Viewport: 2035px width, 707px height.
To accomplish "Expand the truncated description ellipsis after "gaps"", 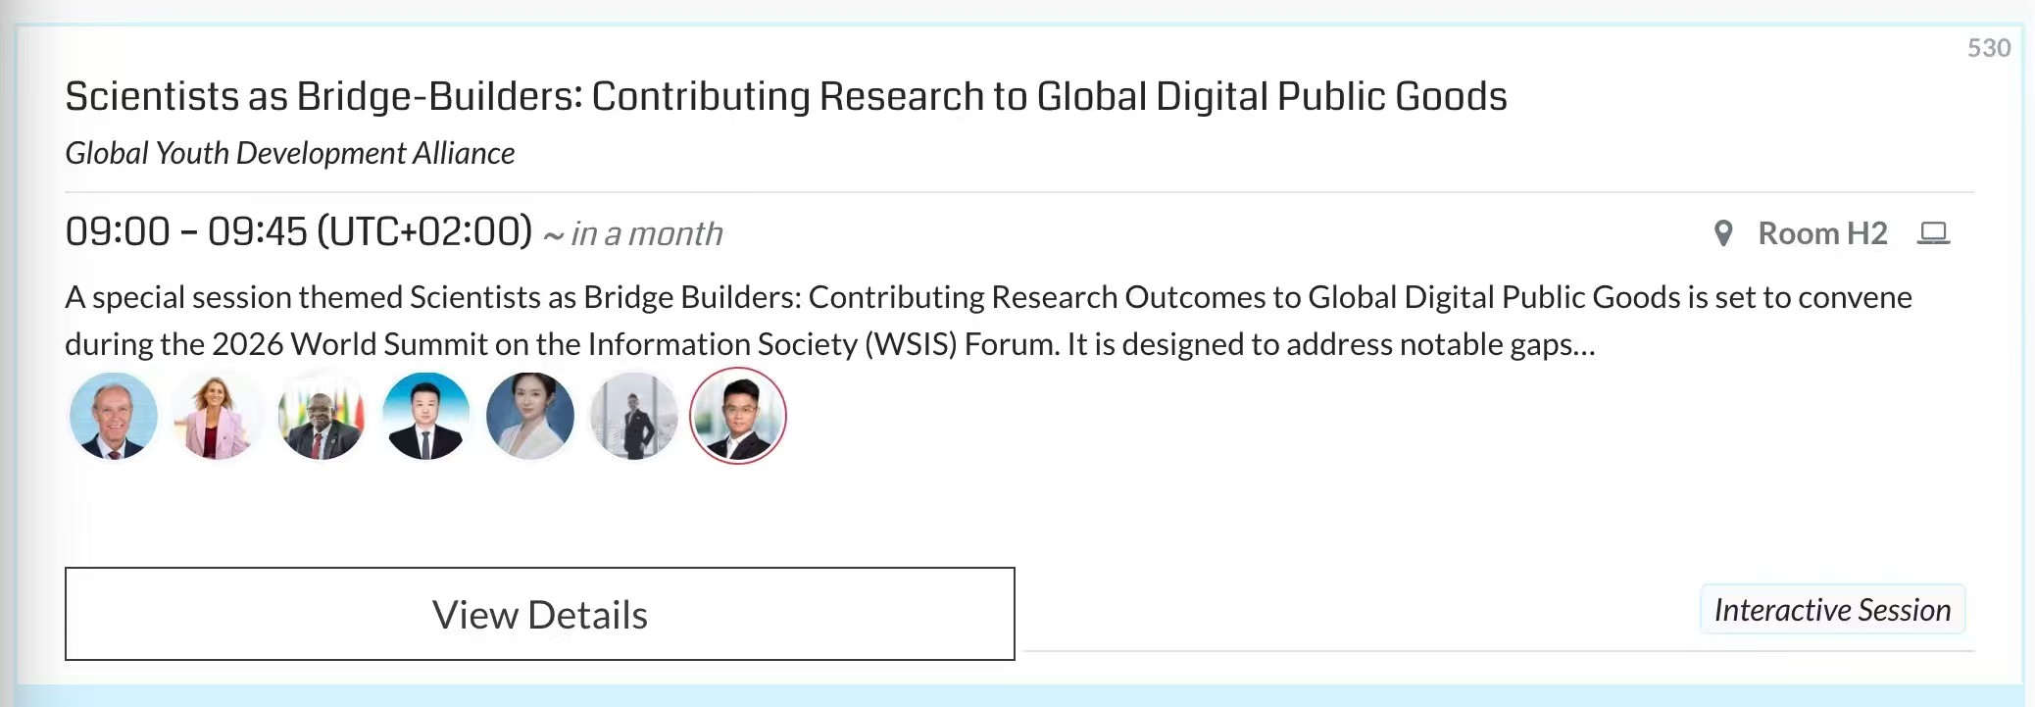I will pyautogui.click(x=1584, y=345).
